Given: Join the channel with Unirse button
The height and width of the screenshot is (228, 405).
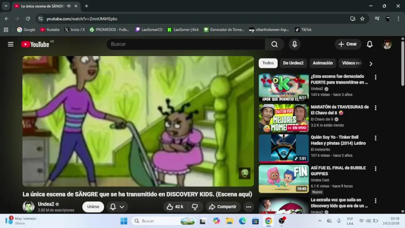Looking at the screenshot, I should pos(93,207).
